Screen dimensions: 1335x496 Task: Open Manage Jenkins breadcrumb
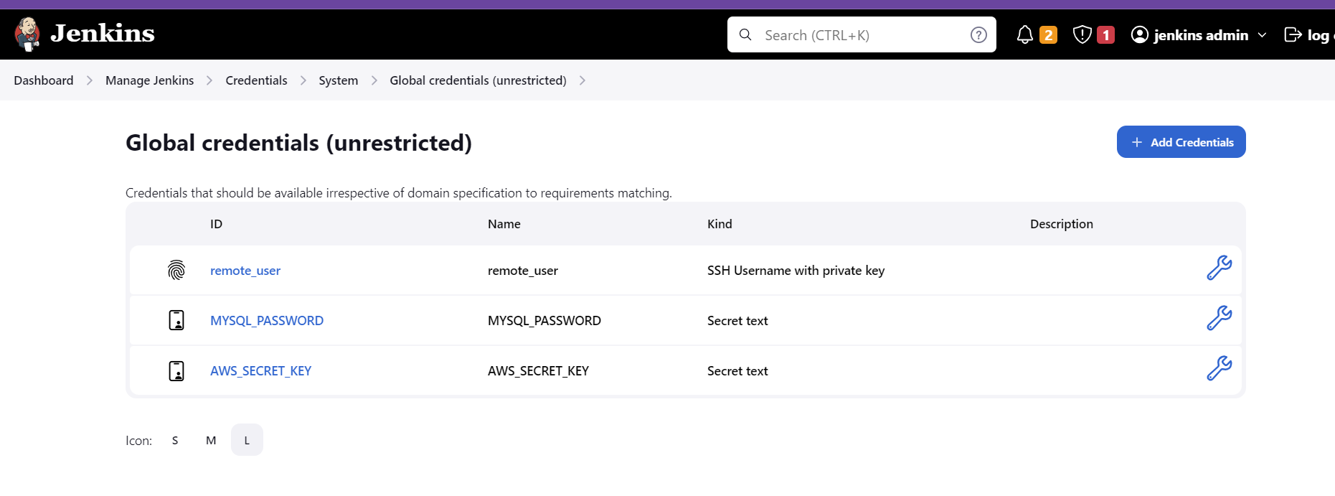pyautogui.click(x=149, y=80)
